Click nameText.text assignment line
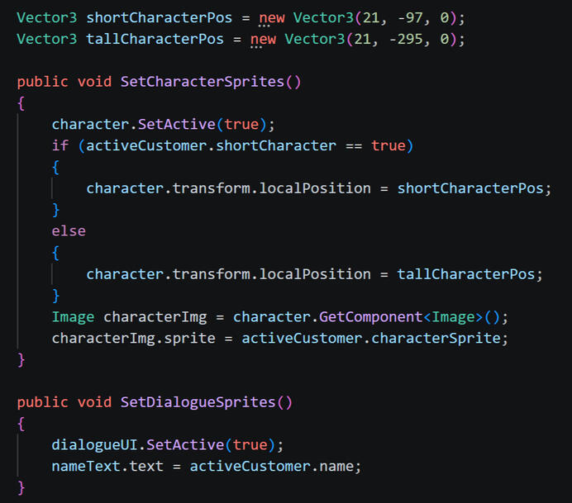The height and width of the screenshot is (503, 572). click(x=207, y=466)
